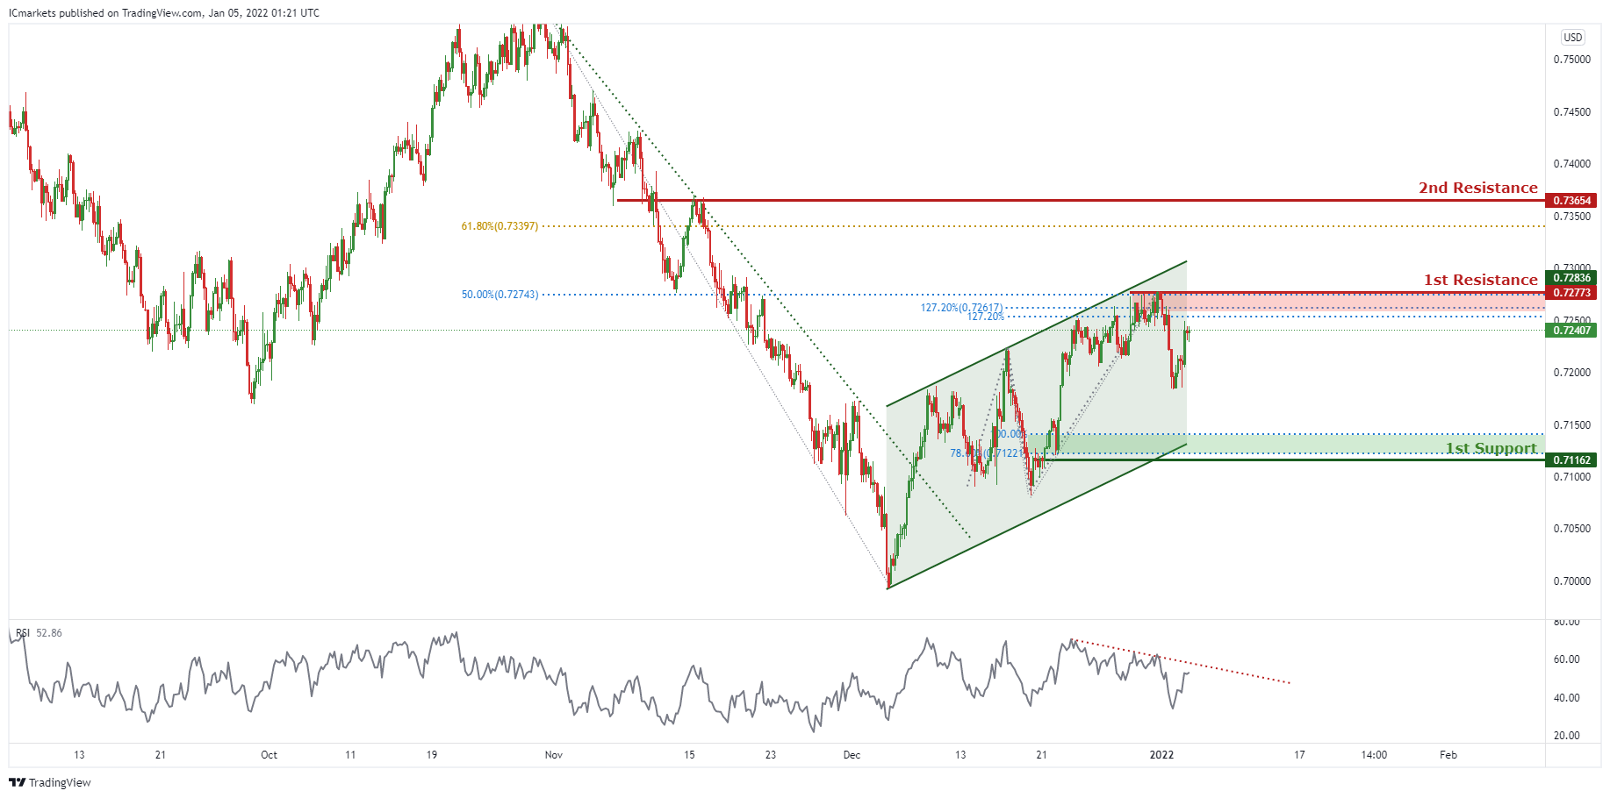Click the Dec date on time axis
Screen dimensions: 1610x798
pyautogui.click(x=852, y=755)
